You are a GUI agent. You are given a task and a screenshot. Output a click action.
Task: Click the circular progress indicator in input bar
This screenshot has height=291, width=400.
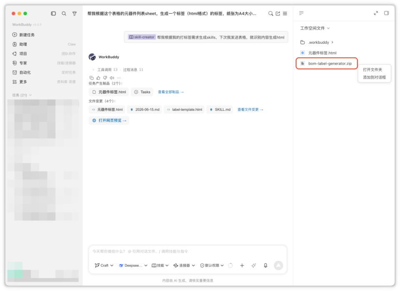230,266
